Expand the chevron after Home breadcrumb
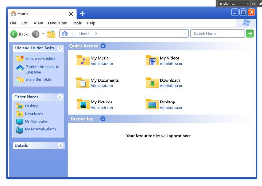Viewport: 262px width, 186px height. [96, 34]
